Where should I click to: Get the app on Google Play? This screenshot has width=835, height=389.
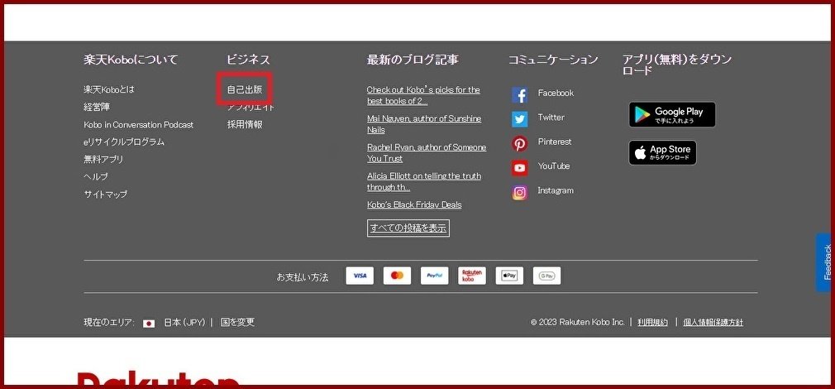point(672,114)
